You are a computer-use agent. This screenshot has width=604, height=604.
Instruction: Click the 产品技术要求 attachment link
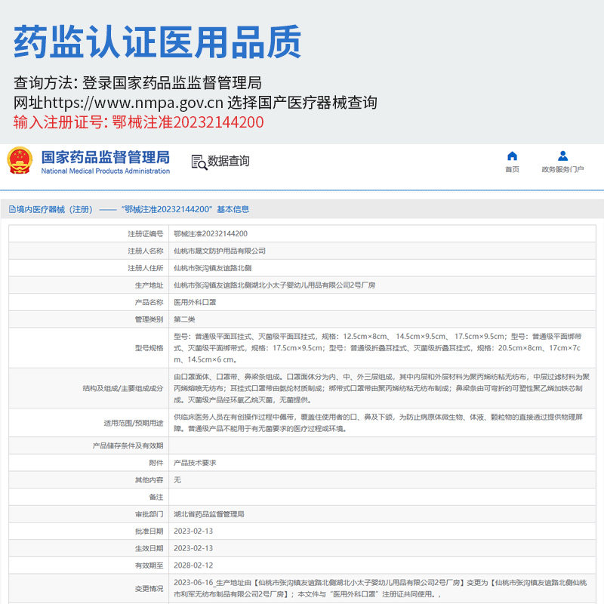click(195, 463)
